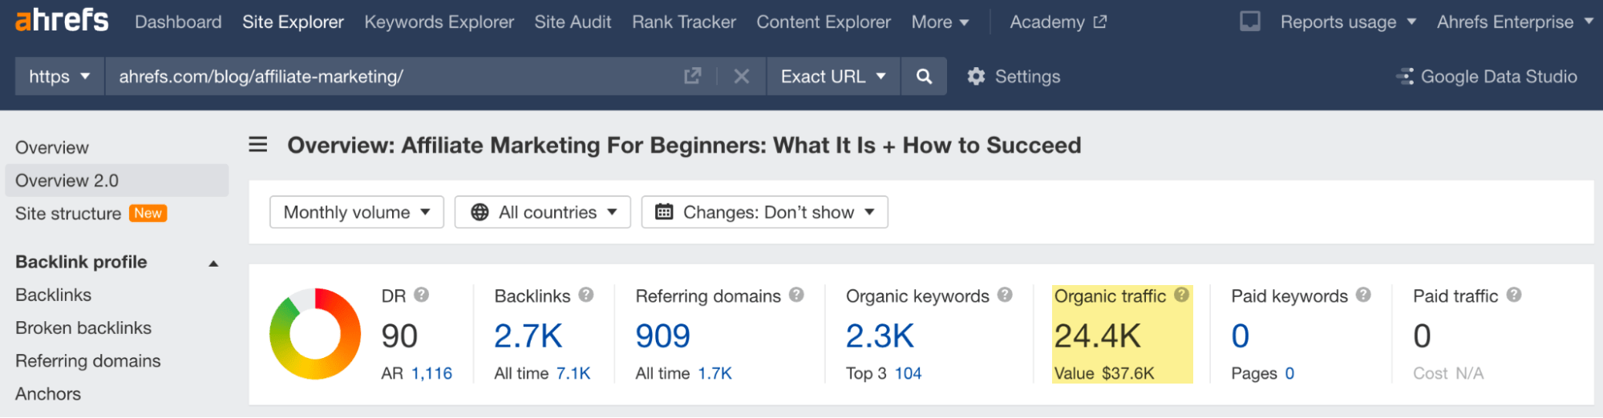Click Referring domains help icon
The width and height of the screenshot is (1603, 418).
tap(796, 295)
